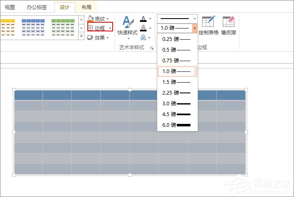The image size is (294, 197).
Task: Click the text outline A icon
Action: [143, 28]
